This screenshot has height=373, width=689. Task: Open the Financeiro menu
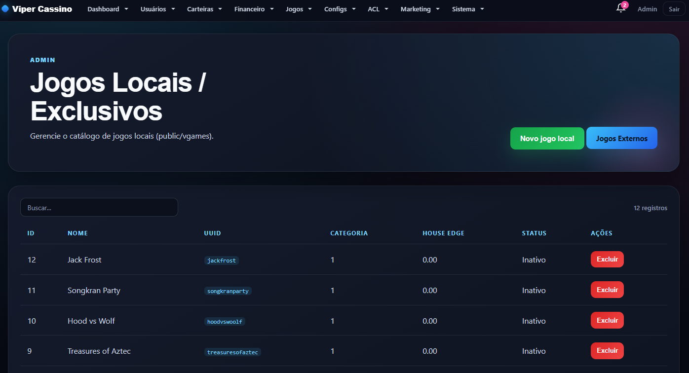pos(254,9)
